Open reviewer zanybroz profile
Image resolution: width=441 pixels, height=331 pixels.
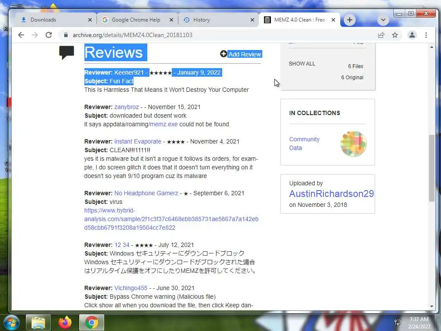(127, 107)
